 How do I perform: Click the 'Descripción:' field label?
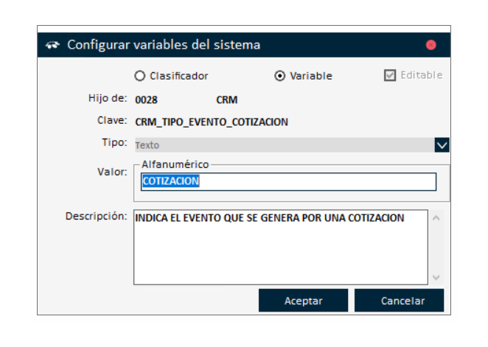[x=96, y=217]
